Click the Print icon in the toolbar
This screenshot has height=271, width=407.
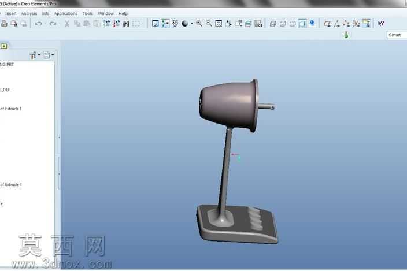tap(4, 24)
